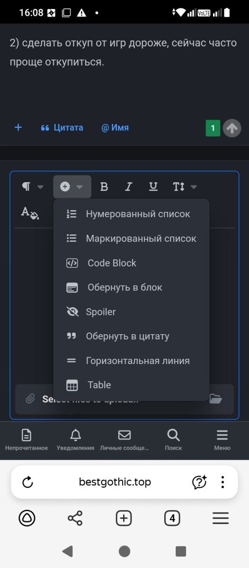Click the Цитата quote link
Screen dimensions: 249x568
(62, 127)
